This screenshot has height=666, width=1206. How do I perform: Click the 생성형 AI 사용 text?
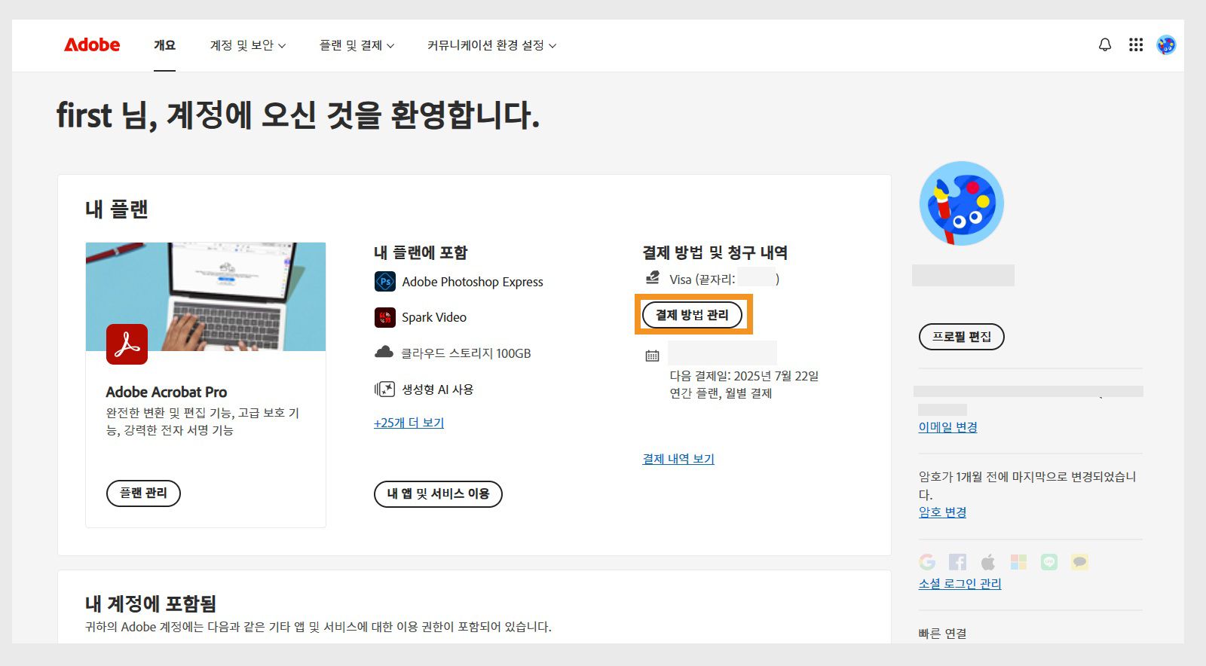(437, 390)
